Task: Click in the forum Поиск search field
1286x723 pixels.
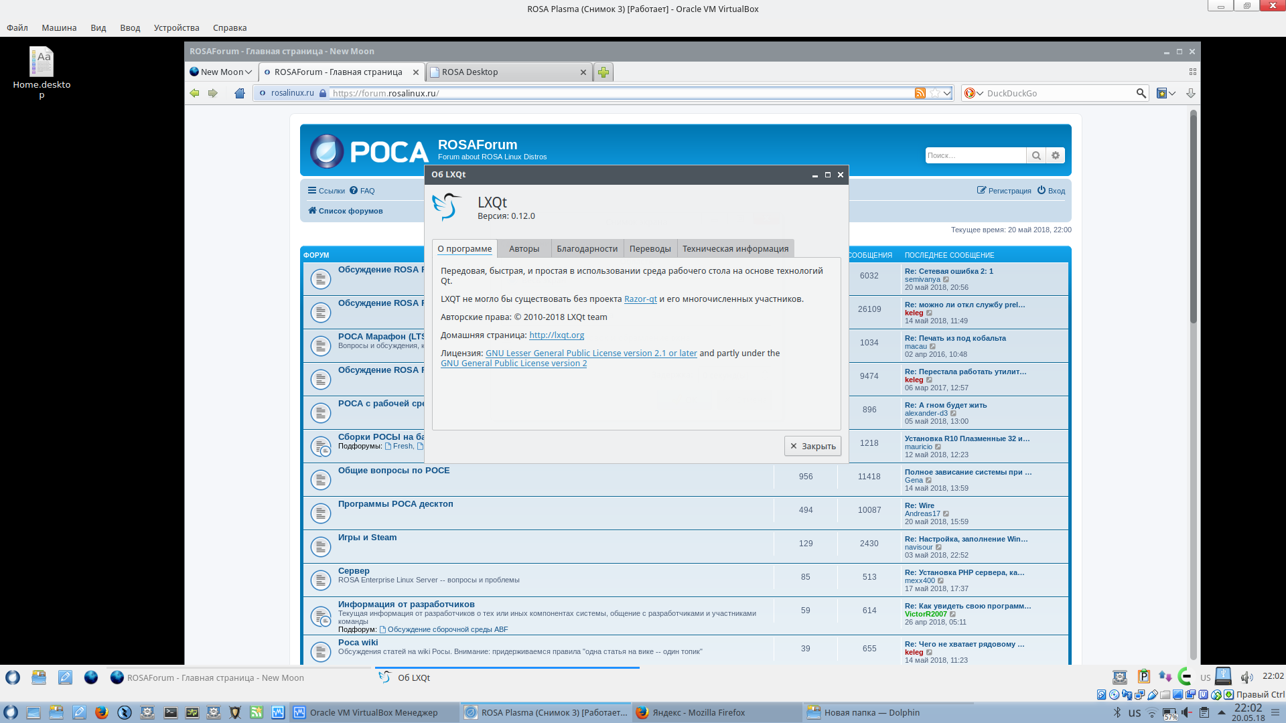Action: pos(975,155)
